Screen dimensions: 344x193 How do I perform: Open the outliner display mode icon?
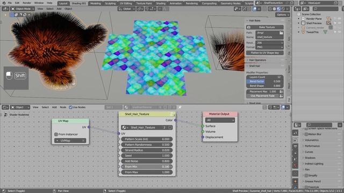306,9
